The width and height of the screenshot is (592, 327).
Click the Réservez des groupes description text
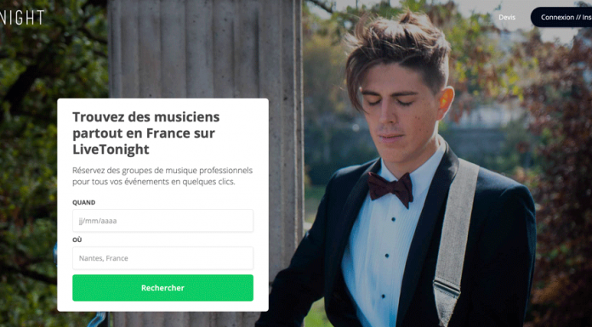point(162,176)
